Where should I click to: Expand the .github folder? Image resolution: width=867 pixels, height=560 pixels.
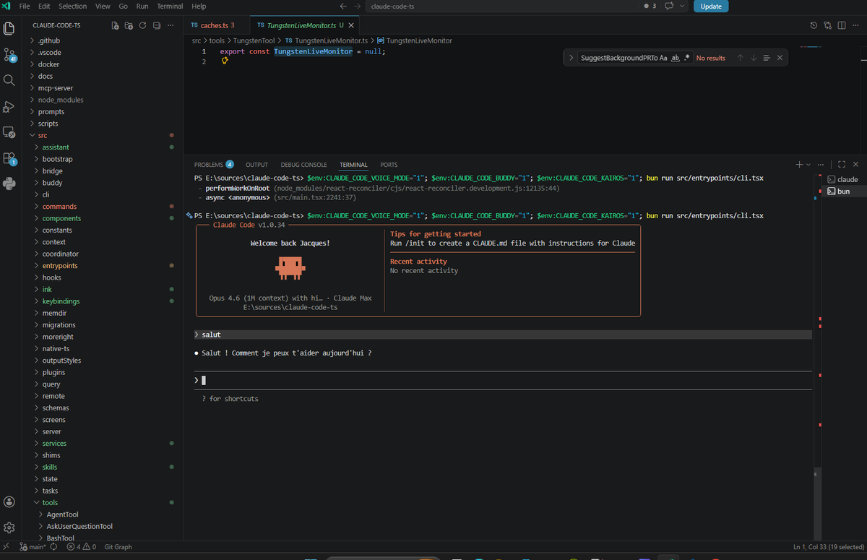coord(49,40)
